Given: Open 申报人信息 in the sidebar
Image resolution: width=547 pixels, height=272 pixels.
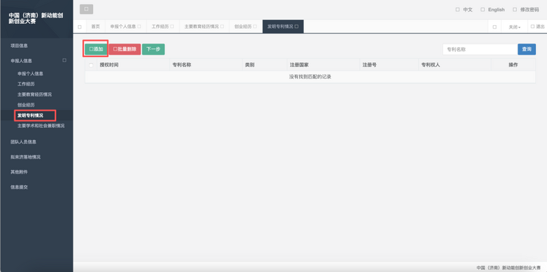Looking at the screenshot, I should click(x=21, y=61).
